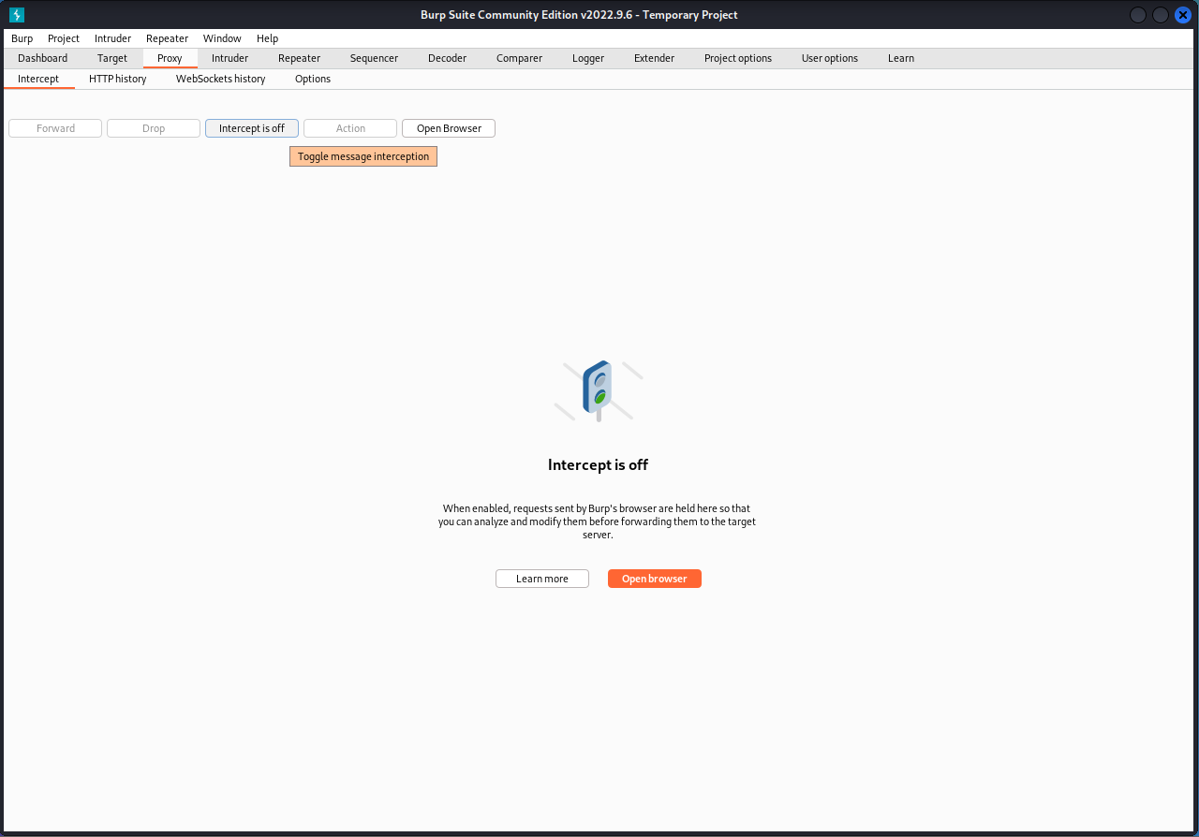Image resolution: width=1199 pixels, height=837 pixels.
Task: Click the Intercept is off heading
Action: coord(599,464)
